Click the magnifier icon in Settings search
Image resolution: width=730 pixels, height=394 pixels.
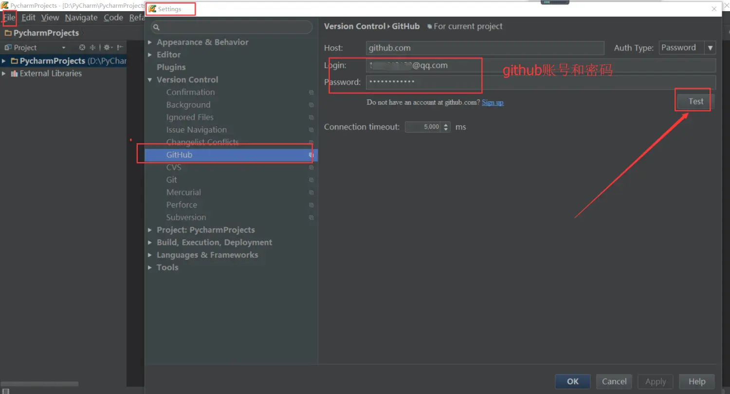click(156, 27)
